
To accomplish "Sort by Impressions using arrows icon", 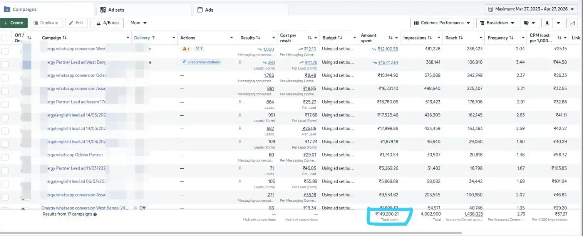I will (x=429, y=38).
